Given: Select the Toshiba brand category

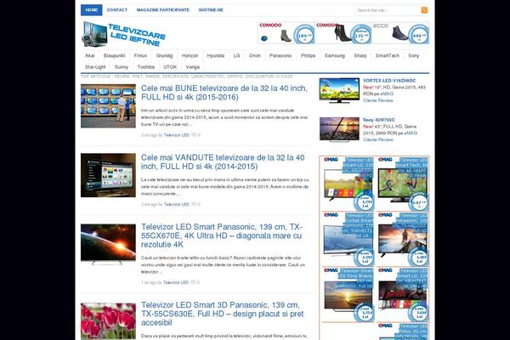Looking at the screenshot, I should pyautogui.click(x=145, y=67).
